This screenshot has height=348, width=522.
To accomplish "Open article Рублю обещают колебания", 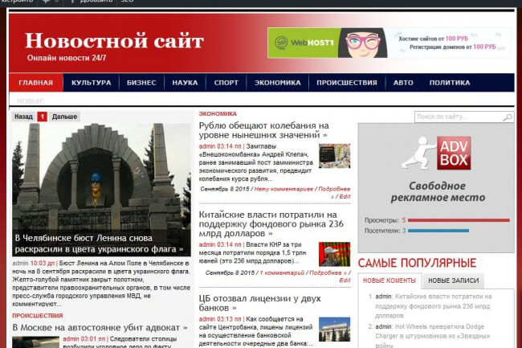I will click(263, 130).
